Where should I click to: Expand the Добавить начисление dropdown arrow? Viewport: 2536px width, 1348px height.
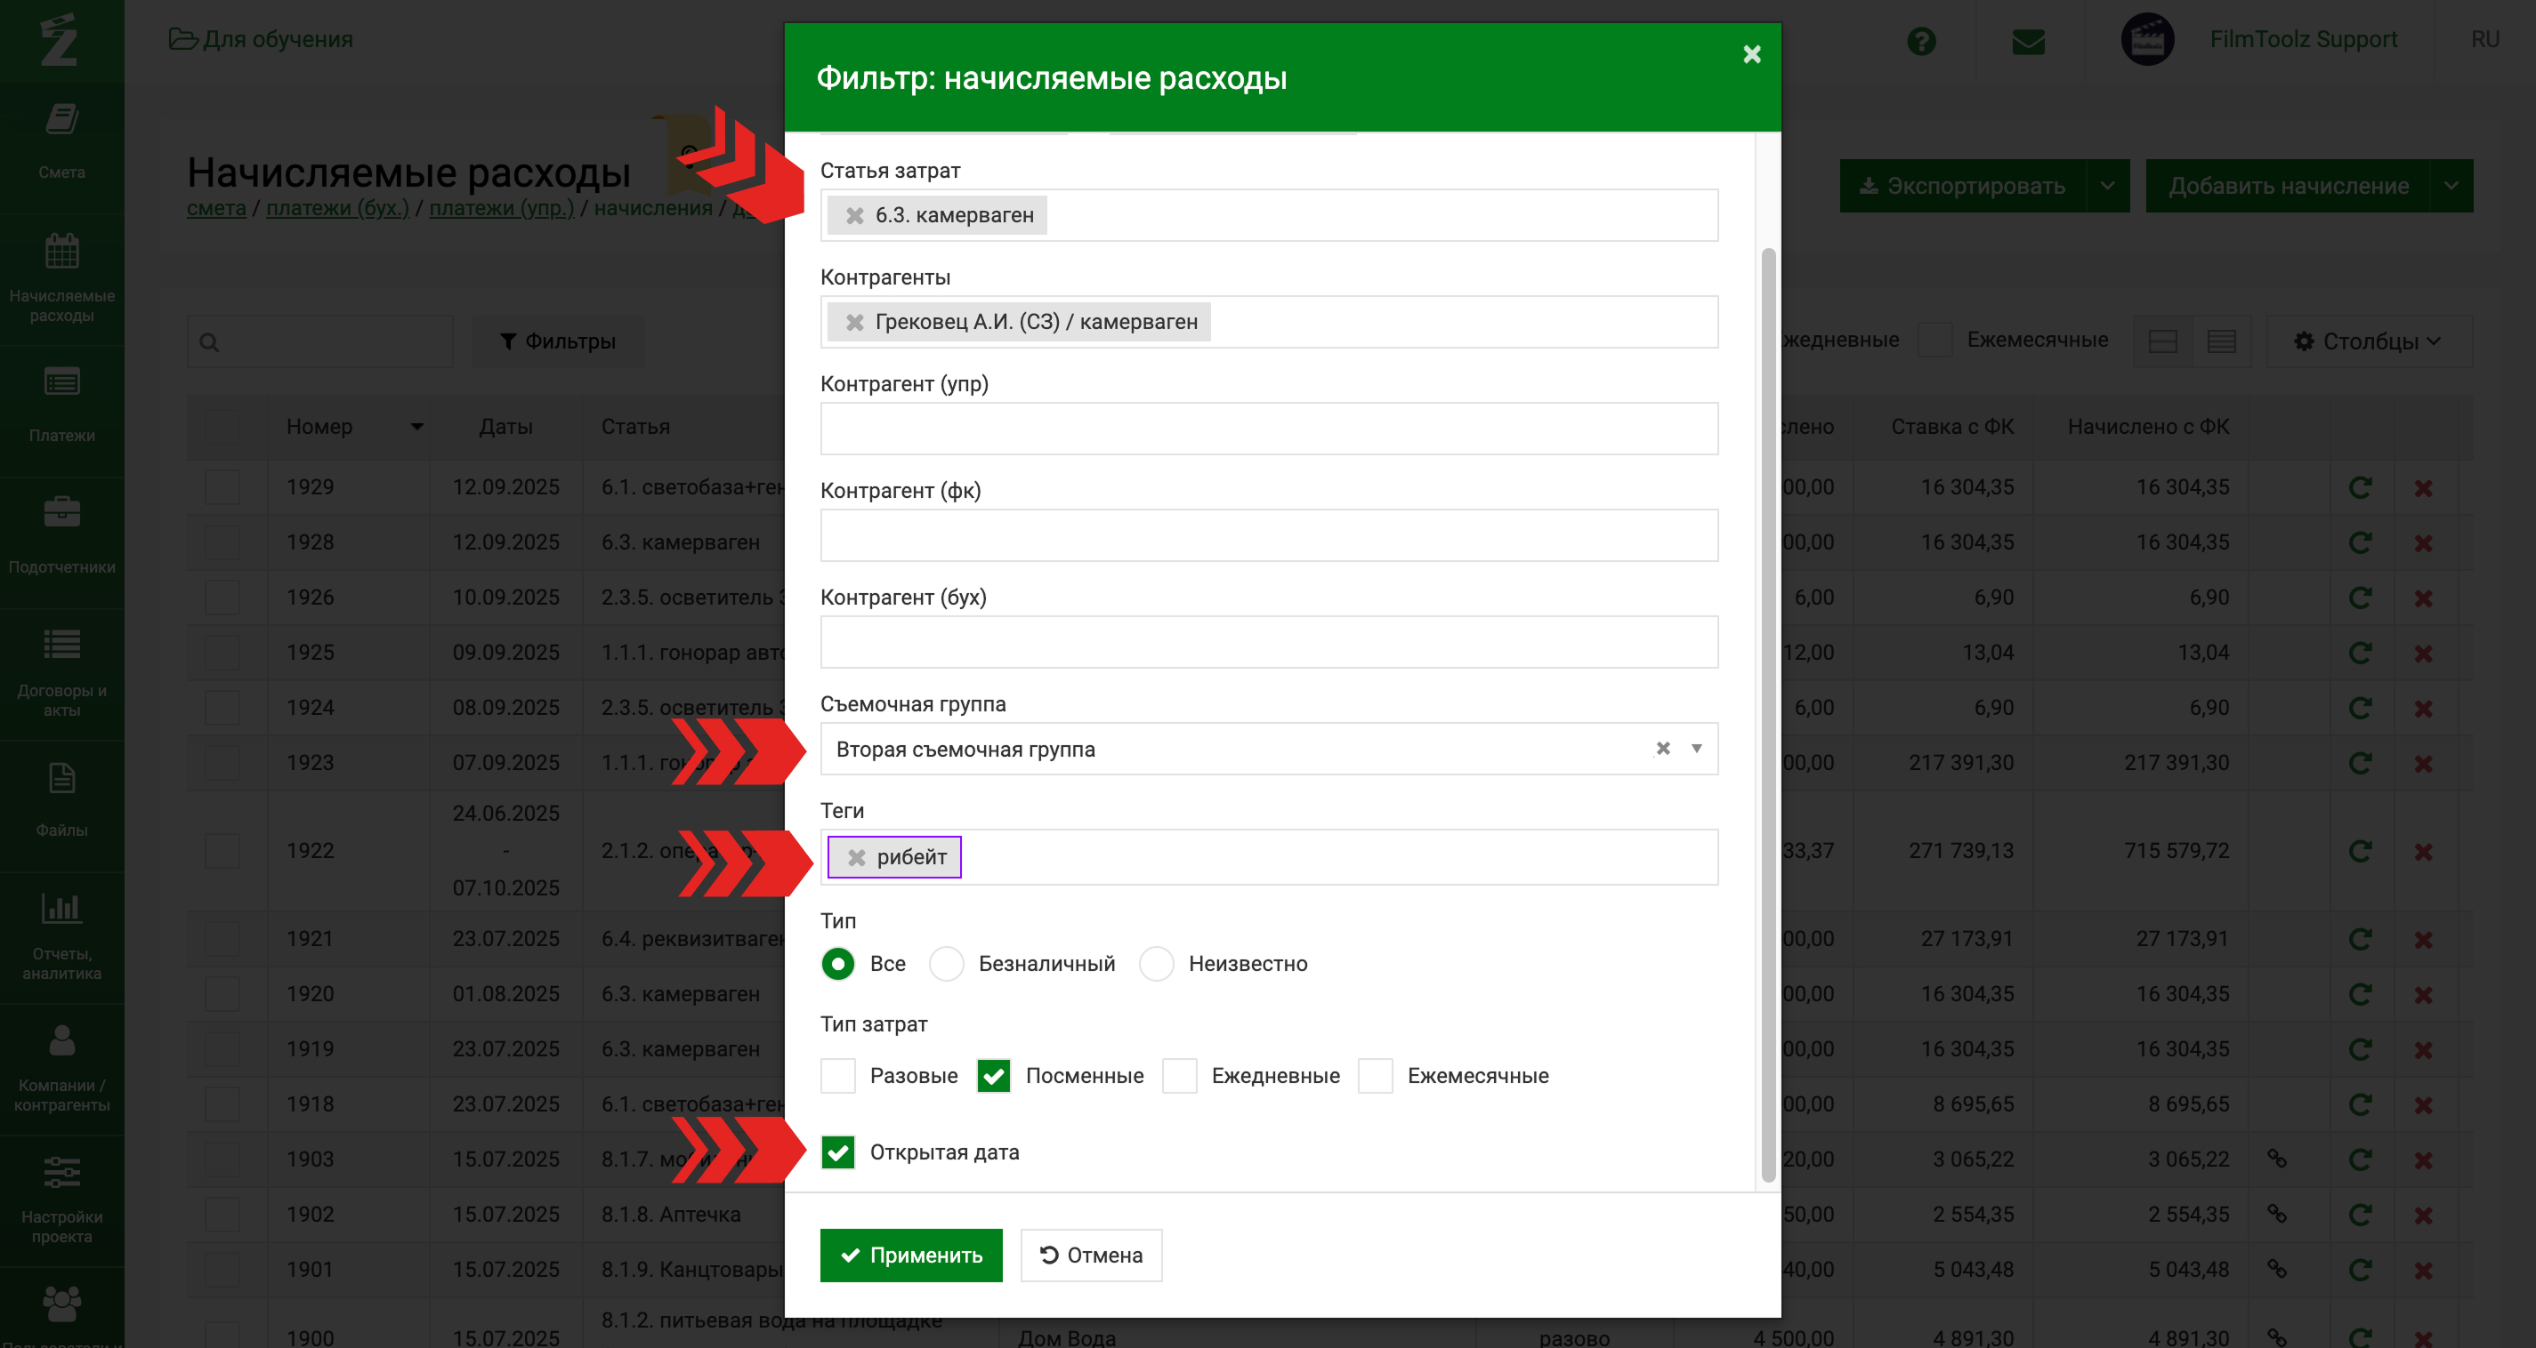coord(2451,186)
